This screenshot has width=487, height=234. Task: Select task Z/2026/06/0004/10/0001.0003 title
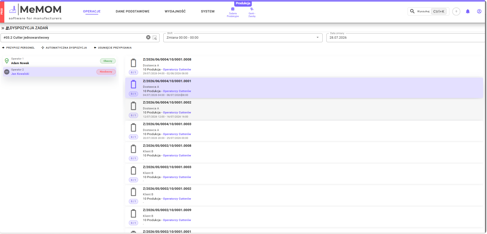click(x=167, y=124)
